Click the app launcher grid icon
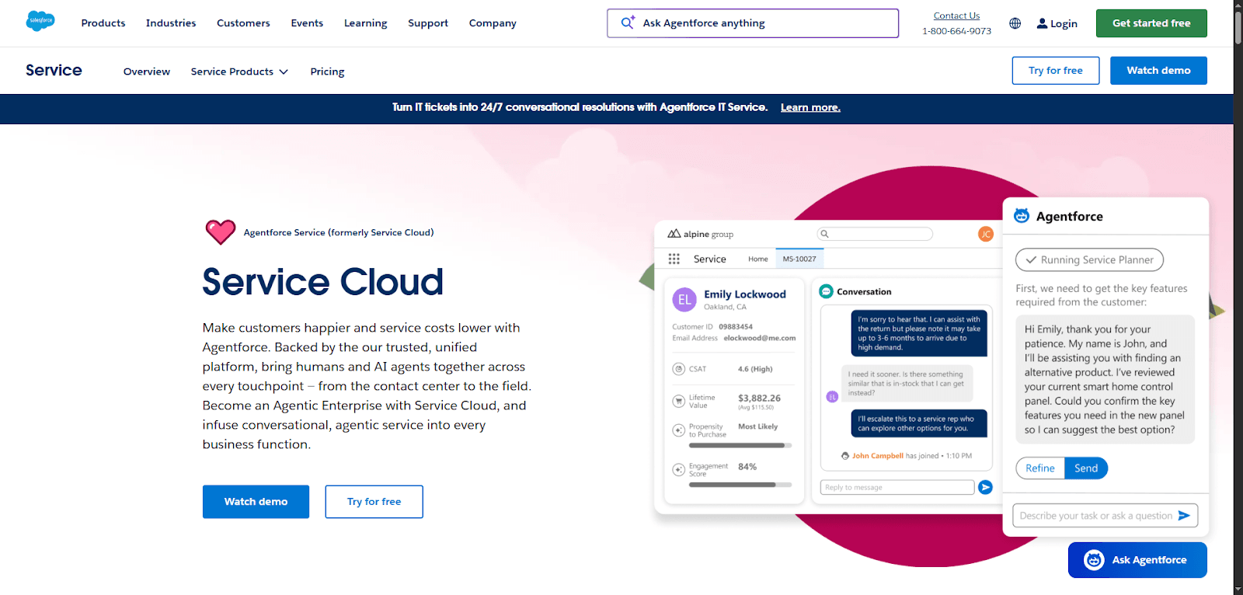Image resolution: width=1243 pixels, height=595 pixels. [x=674, y=259]
